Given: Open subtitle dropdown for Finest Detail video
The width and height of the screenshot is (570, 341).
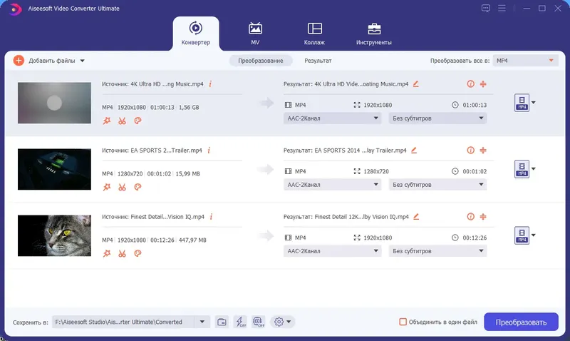Looking at the screenshot, I should click(437, 250).
